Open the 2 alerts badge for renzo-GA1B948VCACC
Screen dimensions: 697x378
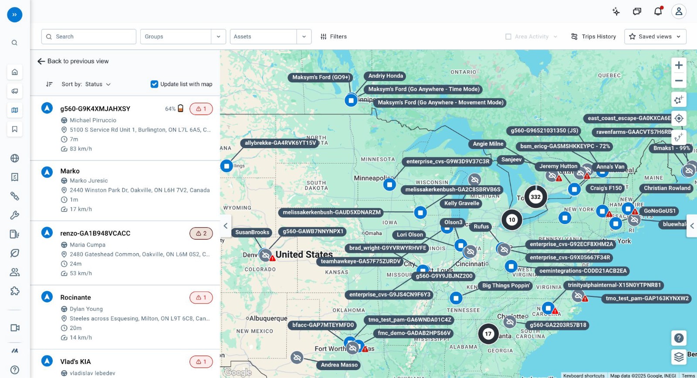[x=201, y=233]
